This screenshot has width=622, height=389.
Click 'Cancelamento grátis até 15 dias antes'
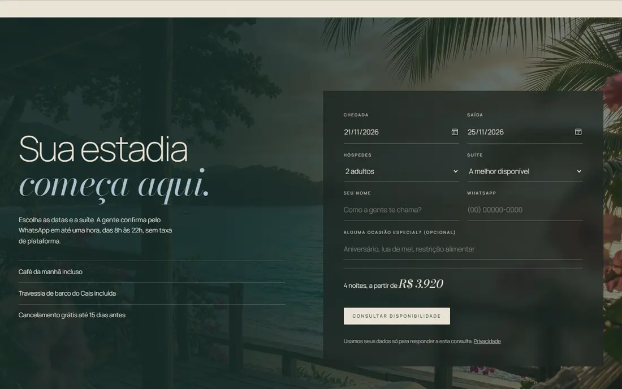pos(72,315)
